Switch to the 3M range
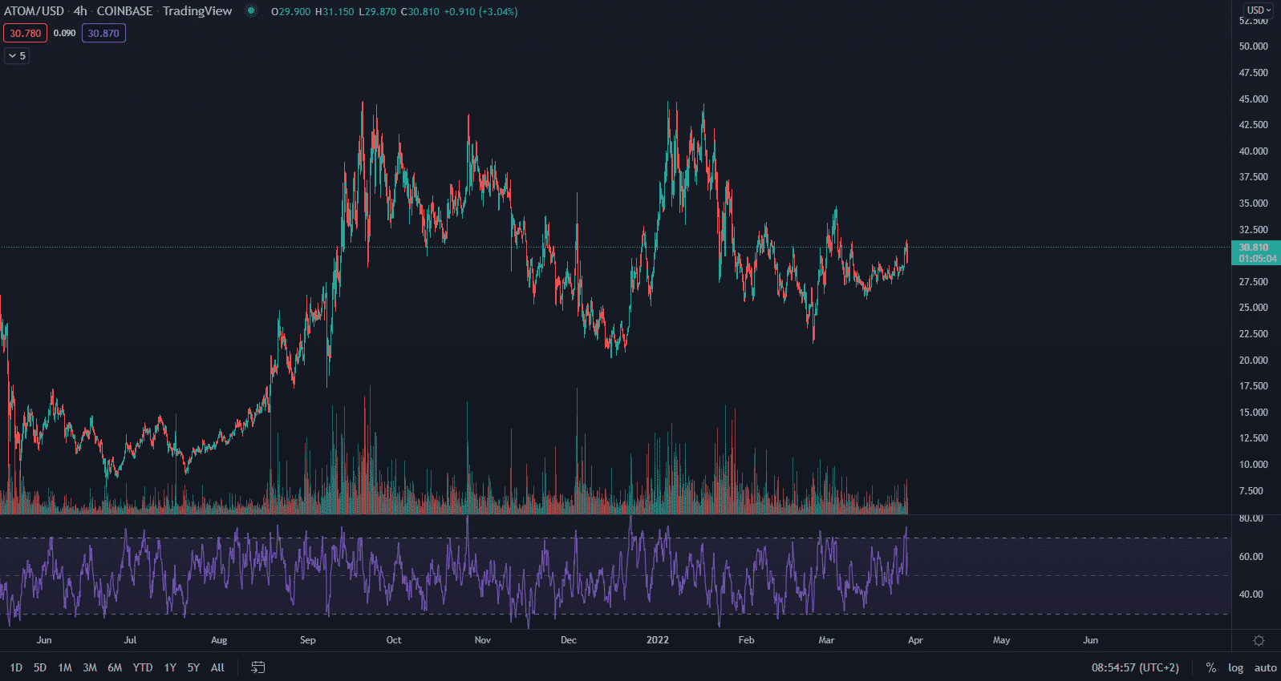 point(90,667)
